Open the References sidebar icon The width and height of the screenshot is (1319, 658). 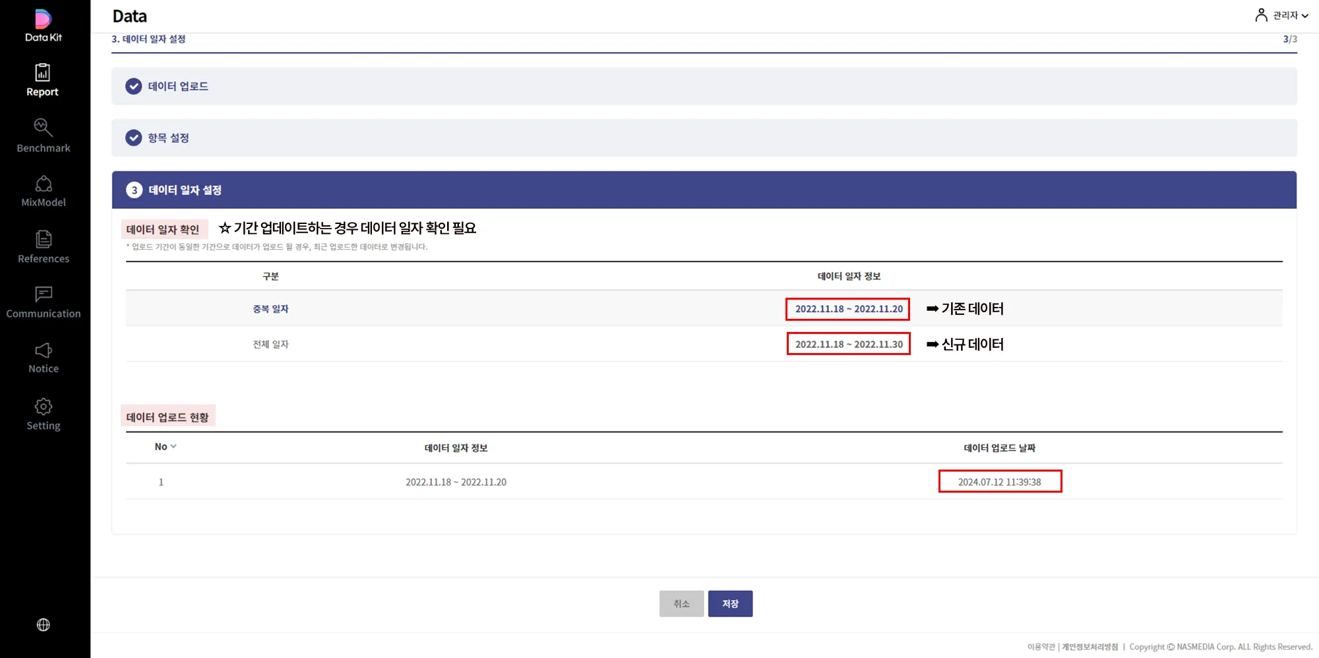(44, 238)
